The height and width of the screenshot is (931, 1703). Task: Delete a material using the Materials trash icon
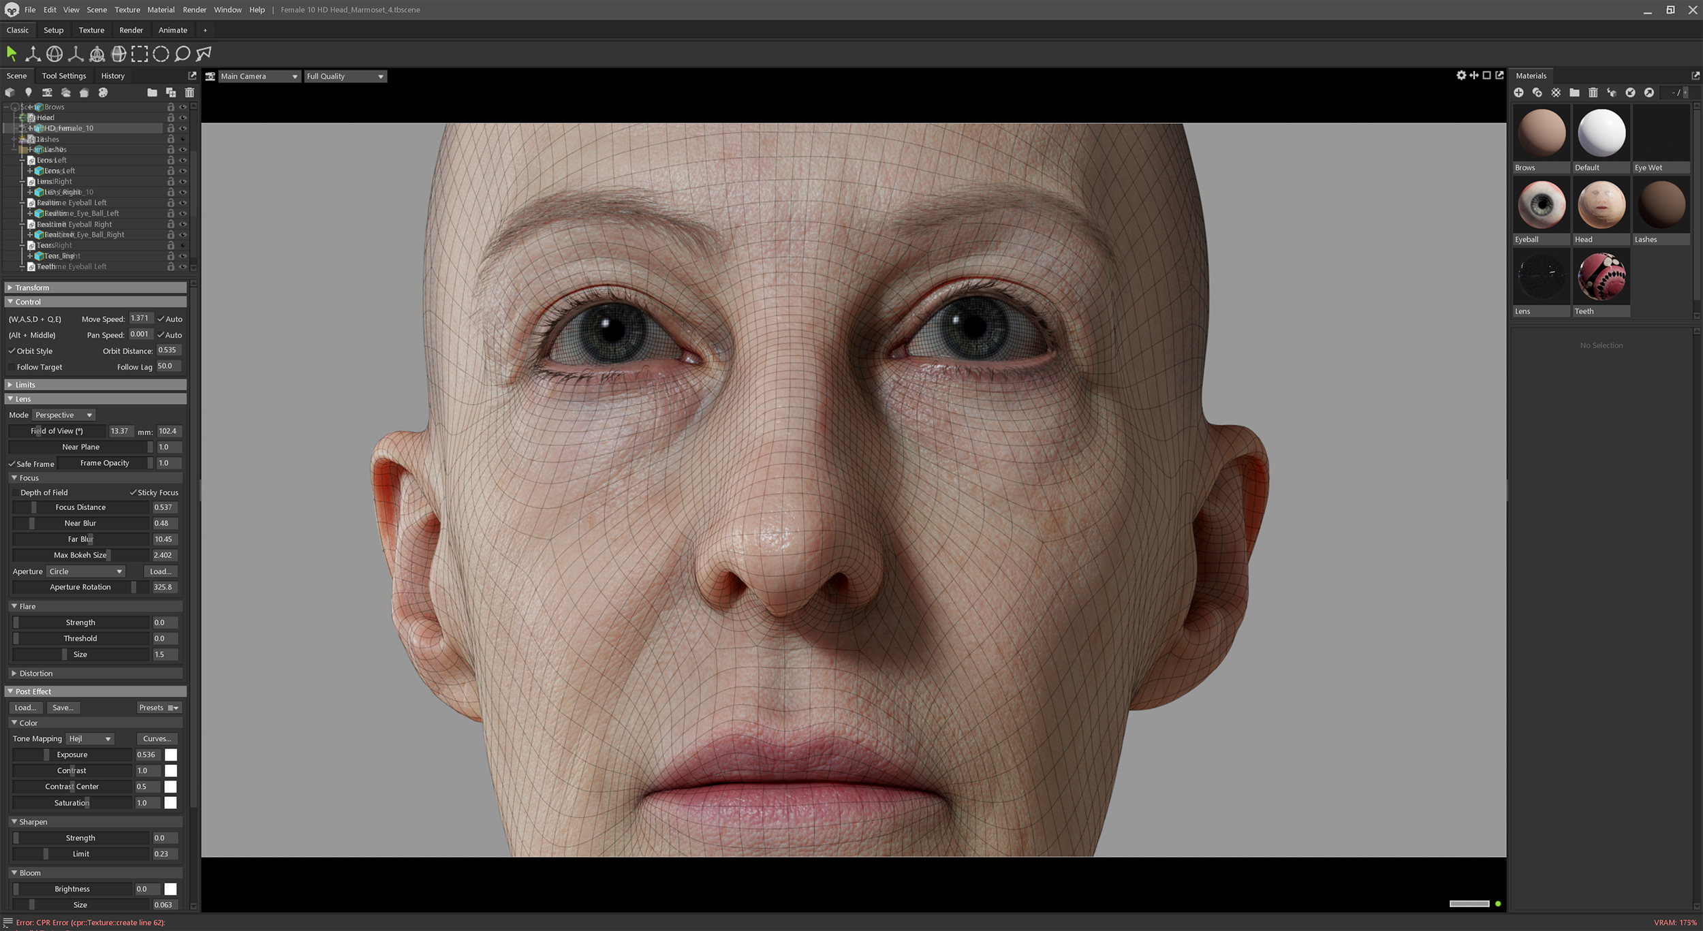click(1593, 93)
